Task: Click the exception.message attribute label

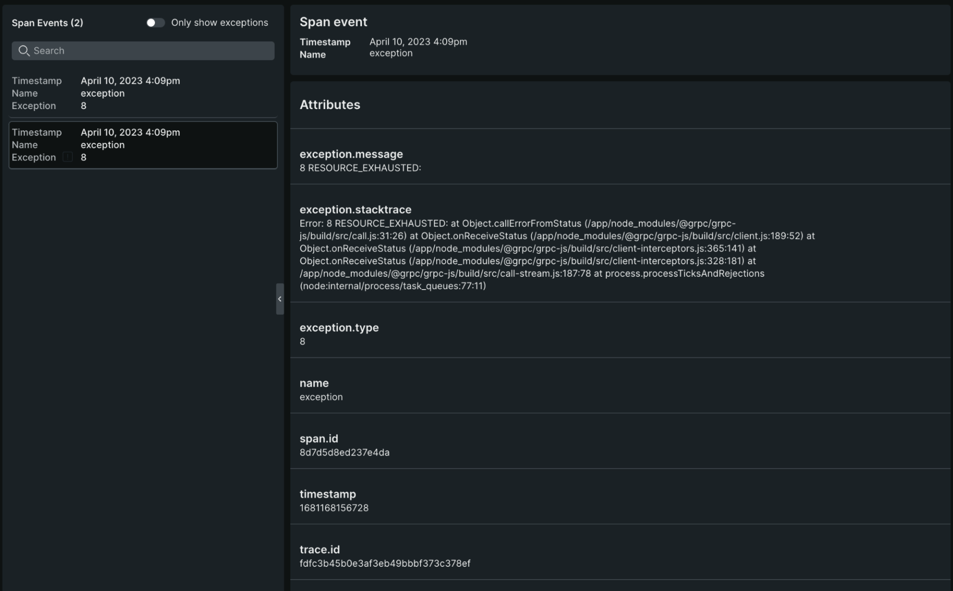Action: [x=351, y=154]
